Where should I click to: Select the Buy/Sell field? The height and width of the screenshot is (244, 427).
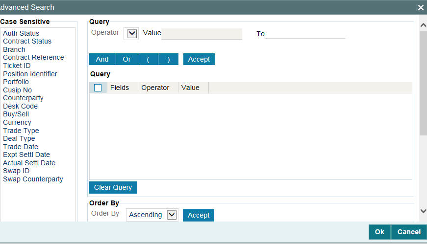pos(16,114)
